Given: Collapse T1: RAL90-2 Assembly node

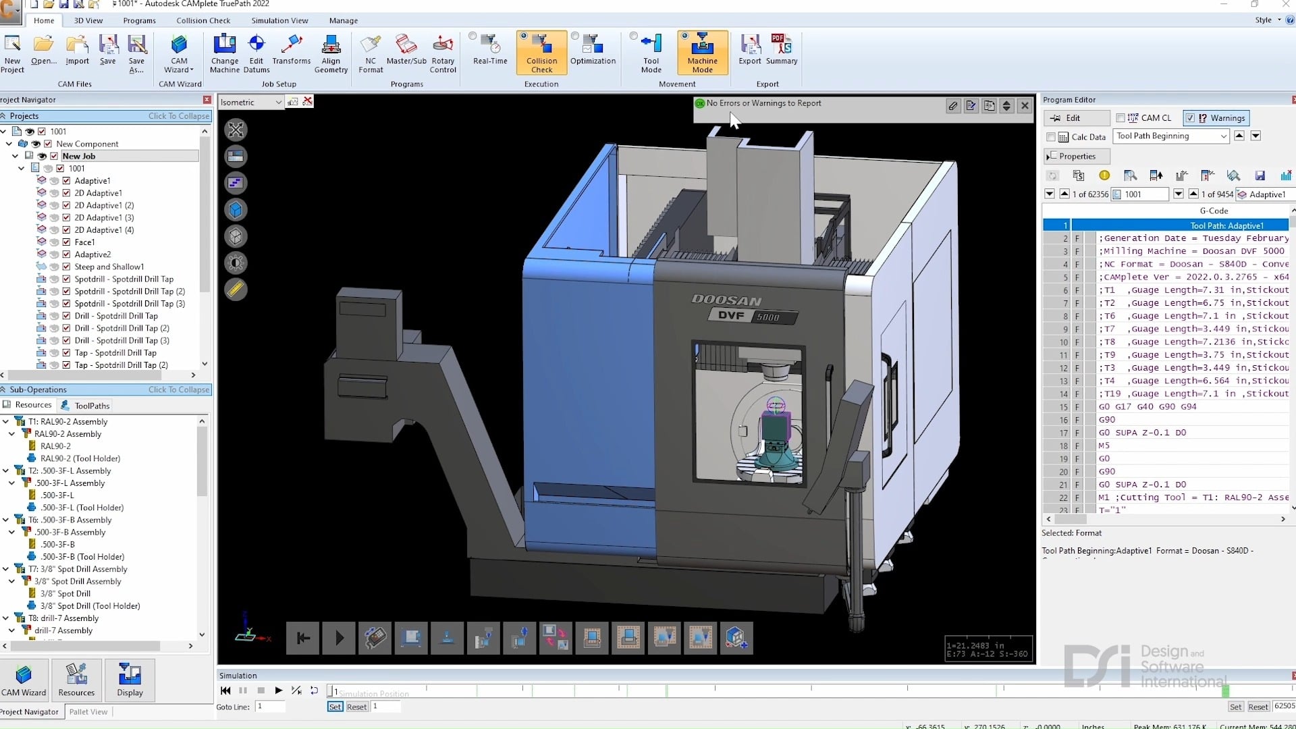Looking at the screenshot, I should pos(5,421).
